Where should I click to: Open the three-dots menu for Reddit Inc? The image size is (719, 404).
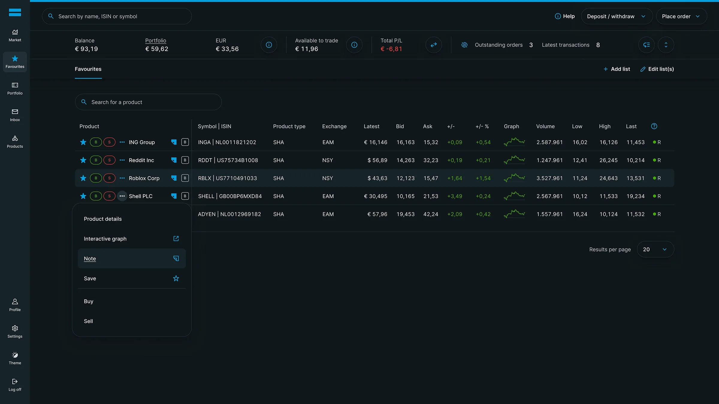(122, 160)
